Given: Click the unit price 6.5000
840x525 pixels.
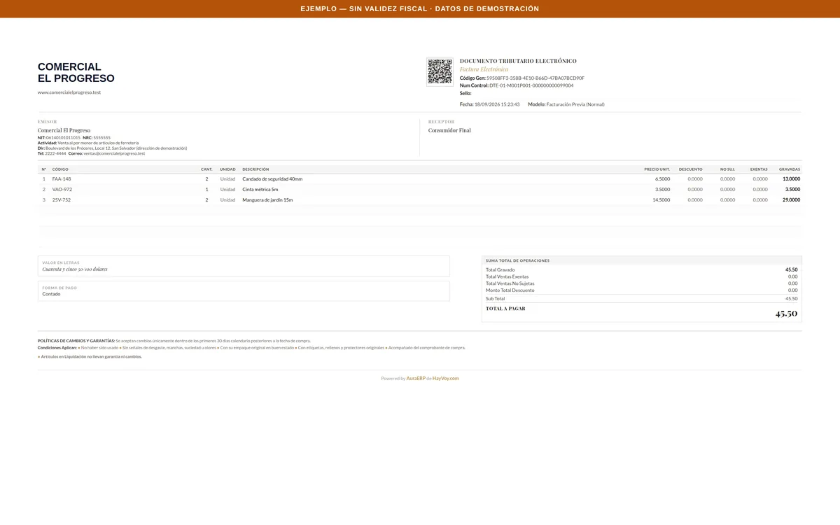Looking at the screenshot, I should (662, 179).
